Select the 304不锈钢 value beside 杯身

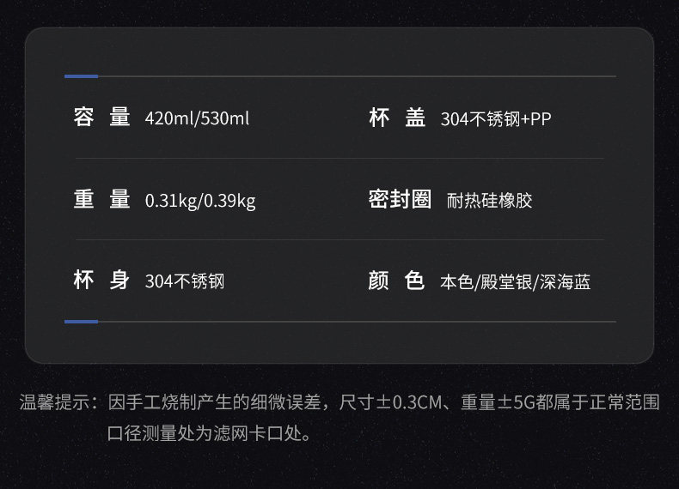(x=185, y=281)
